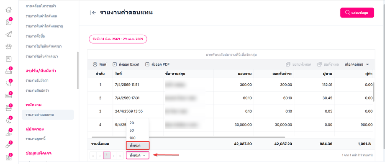
Task: Click the crescent moon boarding icon
Action: [x=9, y=120]
